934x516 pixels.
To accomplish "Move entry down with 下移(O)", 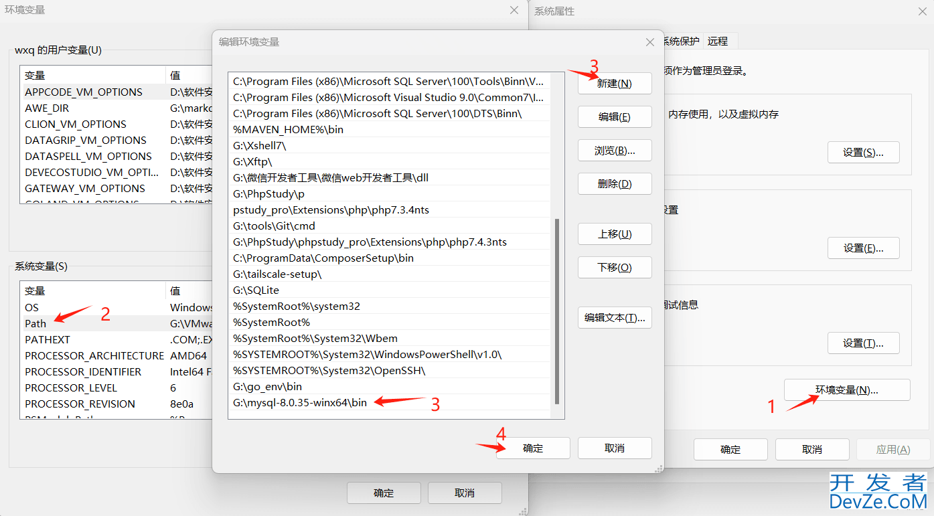I will pyautogui.click(x=615, y=268).
